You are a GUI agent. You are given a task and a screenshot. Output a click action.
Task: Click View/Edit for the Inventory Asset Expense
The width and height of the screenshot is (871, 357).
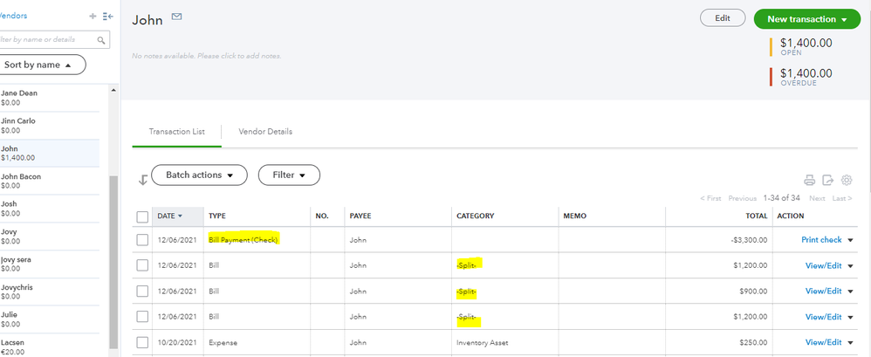824,342
